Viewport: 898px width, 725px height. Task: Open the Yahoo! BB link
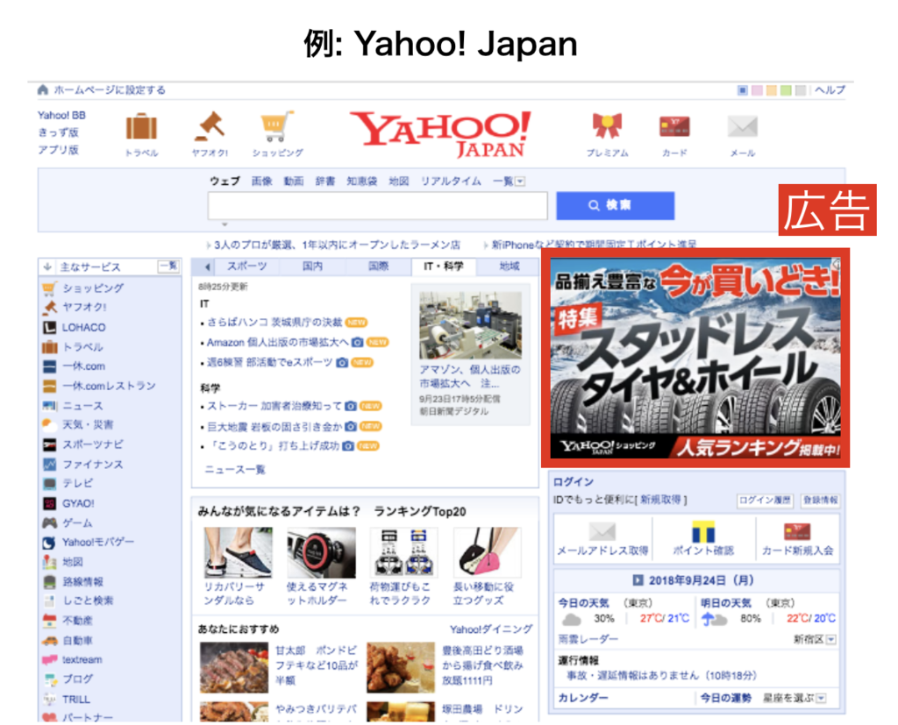coord(61,115)
